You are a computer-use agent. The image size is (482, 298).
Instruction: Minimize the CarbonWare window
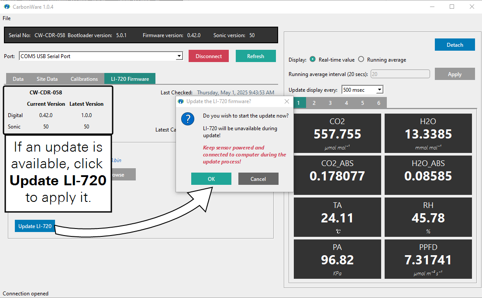[x=432, y=7]
